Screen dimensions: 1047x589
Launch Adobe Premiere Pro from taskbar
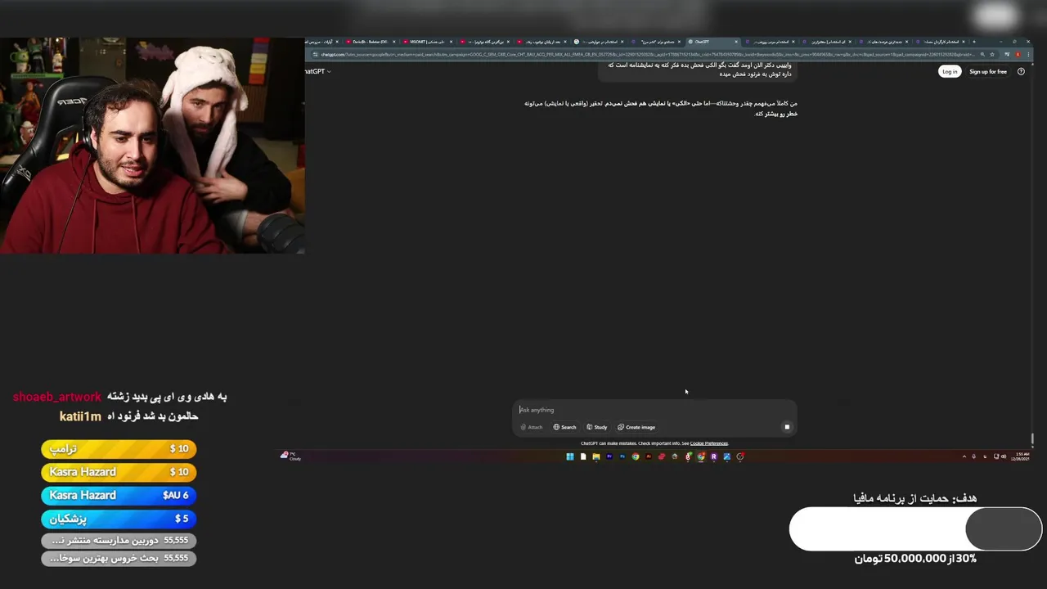[609, 456]
